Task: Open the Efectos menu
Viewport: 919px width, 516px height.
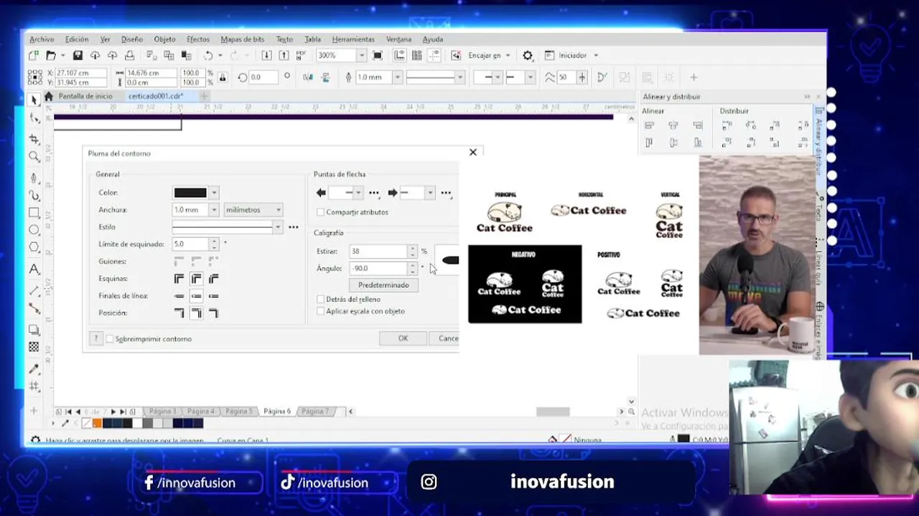Action: tap(198, 39)
